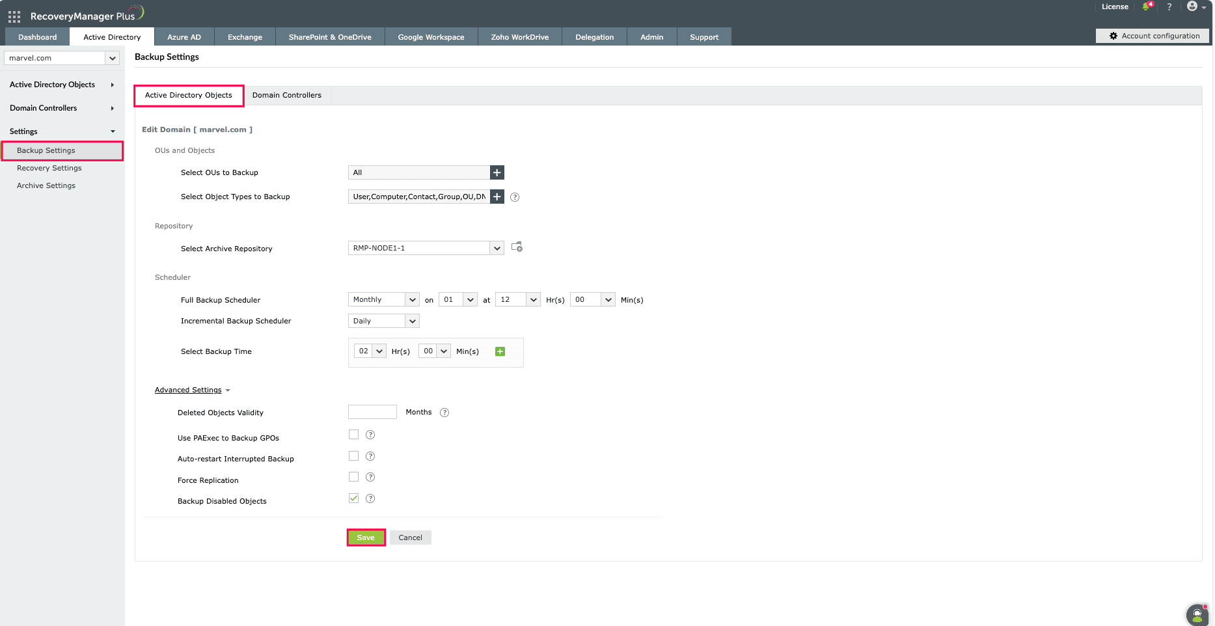The height and width of the screenshot is (626, 1215).
Task: Add object types with the plus button
Action: (497, 197)
